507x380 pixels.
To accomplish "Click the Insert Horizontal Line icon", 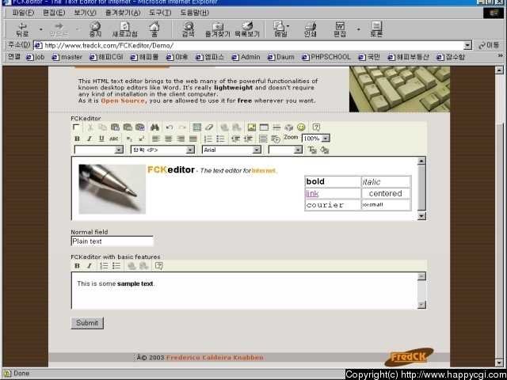I will click(x=276, y=127).
